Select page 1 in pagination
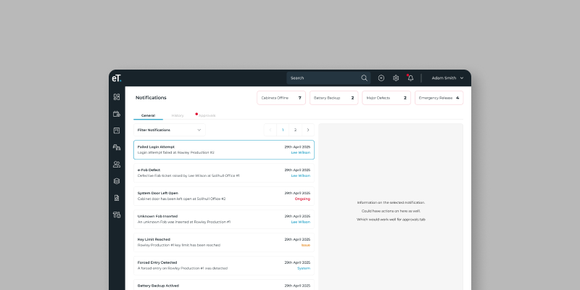The width and height of the screenshot is (580, 290). (283, 130)
